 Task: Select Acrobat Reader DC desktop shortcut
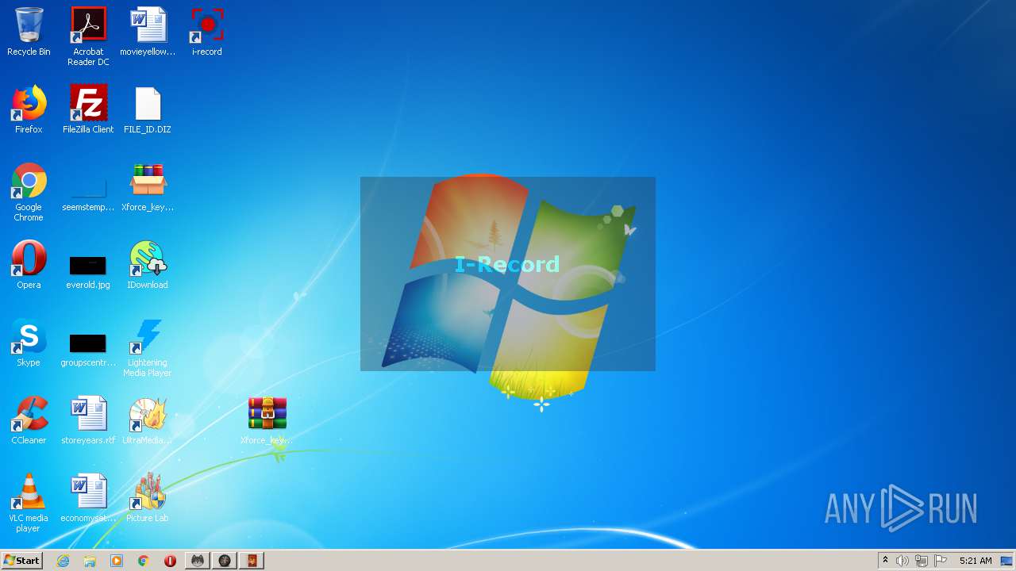[x=88, y=36]
